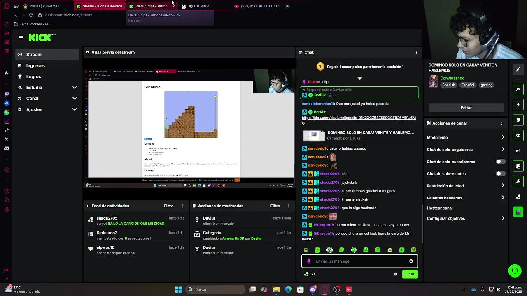Click the purple microphone icon in the chat input
Screen dimensions: 527x296
[x=308, y=261]
